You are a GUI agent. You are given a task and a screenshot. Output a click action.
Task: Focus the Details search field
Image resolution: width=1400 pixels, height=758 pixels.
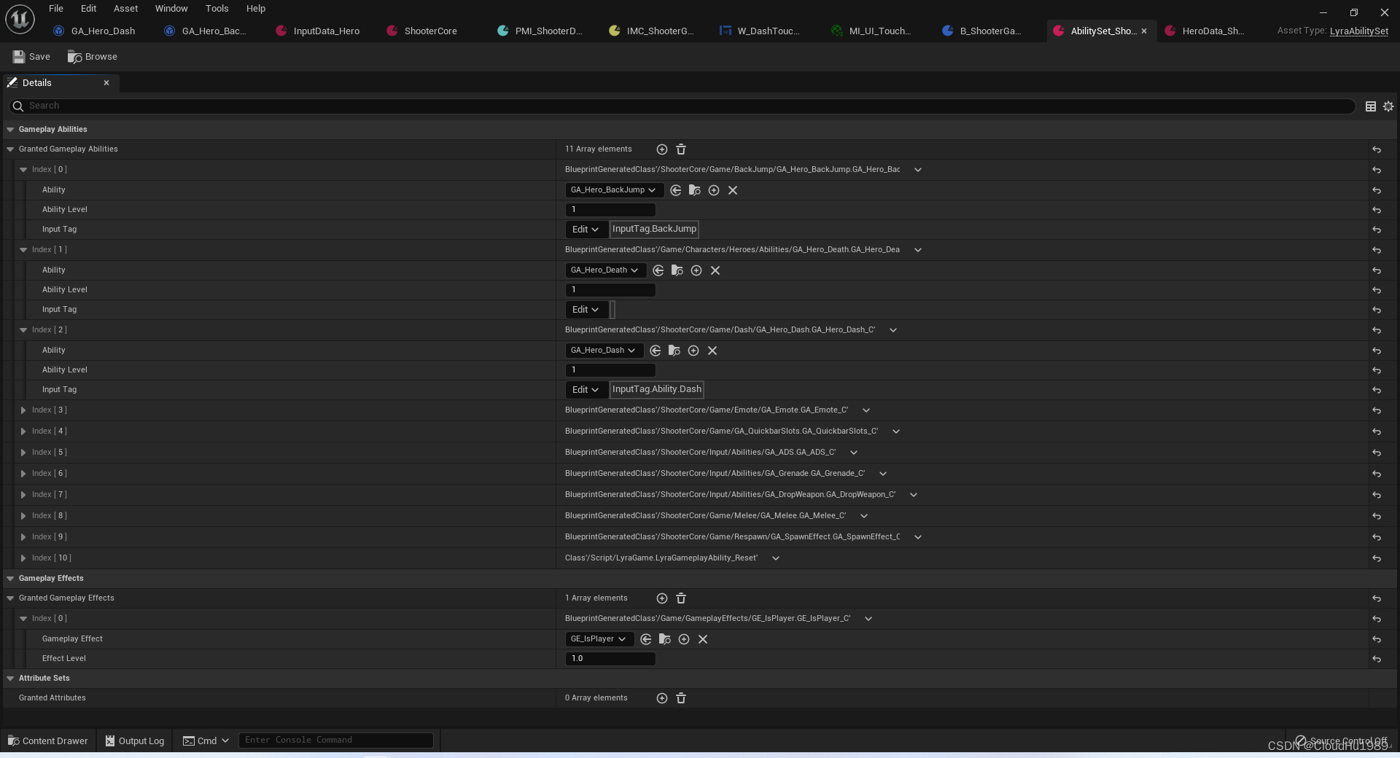tap(682, 106)
